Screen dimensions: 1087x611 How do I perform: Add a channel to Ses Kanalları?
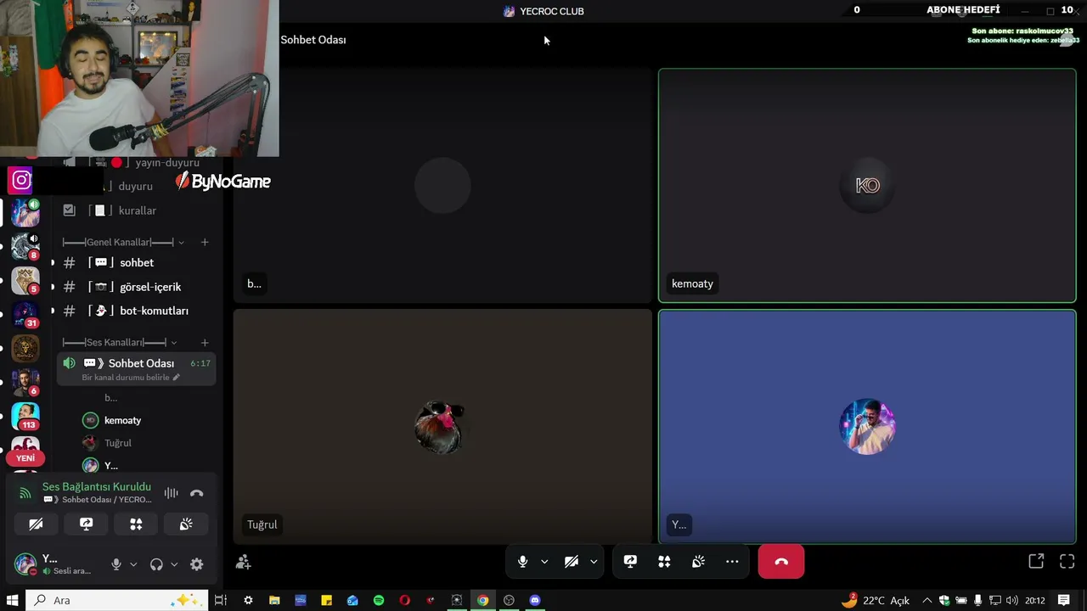(205, 343)
